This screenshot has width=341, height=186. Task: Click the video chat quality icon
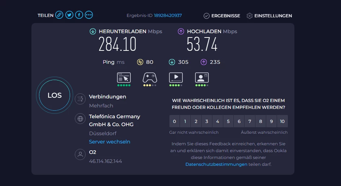202,77
